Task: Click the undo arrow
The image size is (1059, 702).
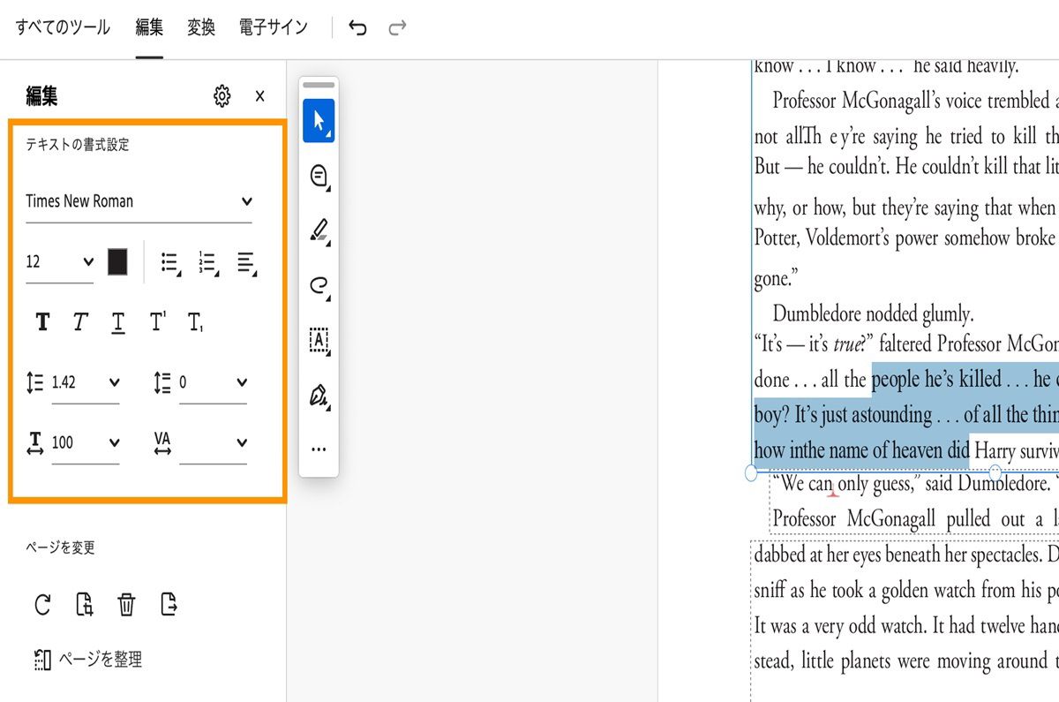Action: coord(357,28)
